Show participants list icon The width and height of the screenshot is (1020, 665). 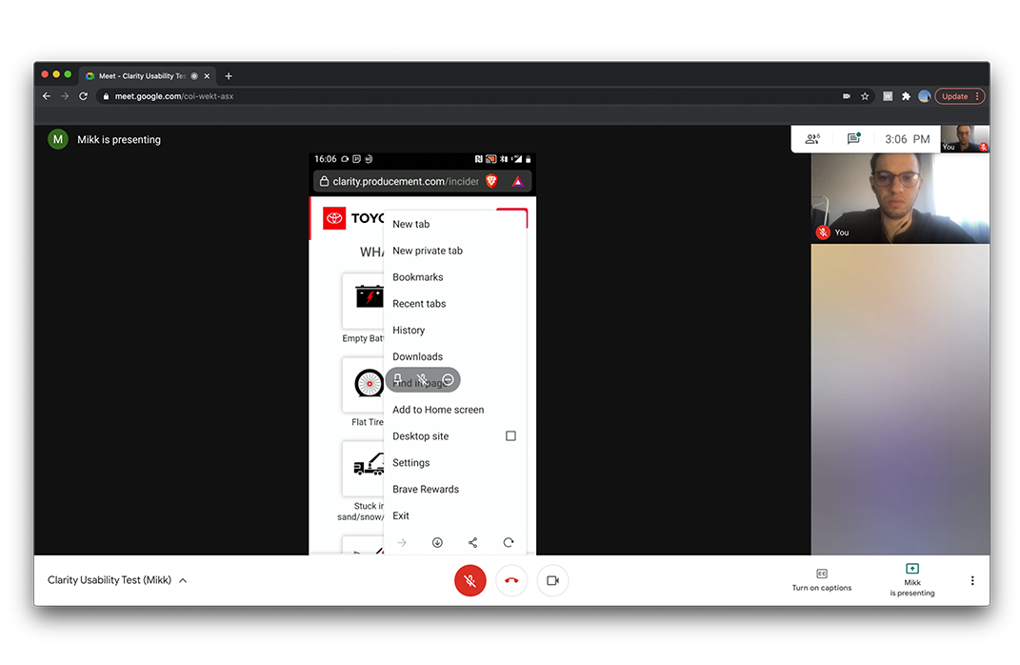click(812, 138)
